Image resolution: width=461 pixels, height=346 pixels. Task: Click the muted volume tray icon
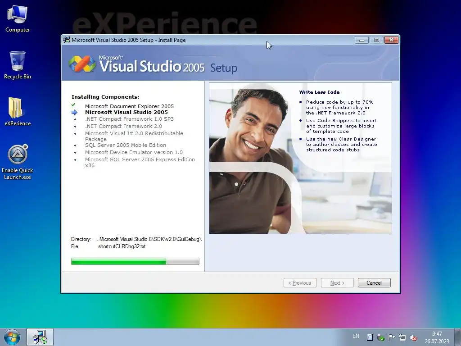pos(413,337)
